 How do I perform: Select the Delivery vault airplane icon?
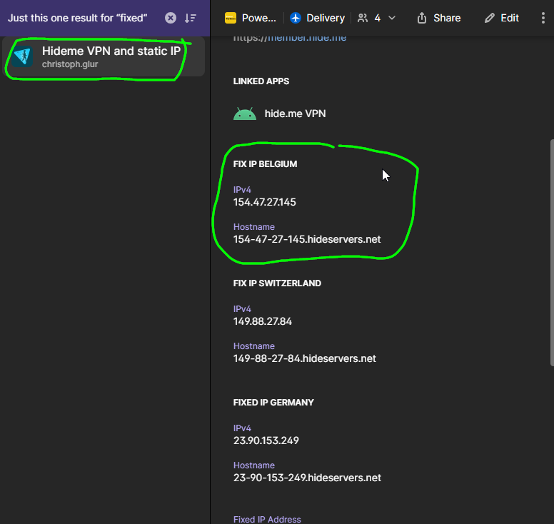296,18
